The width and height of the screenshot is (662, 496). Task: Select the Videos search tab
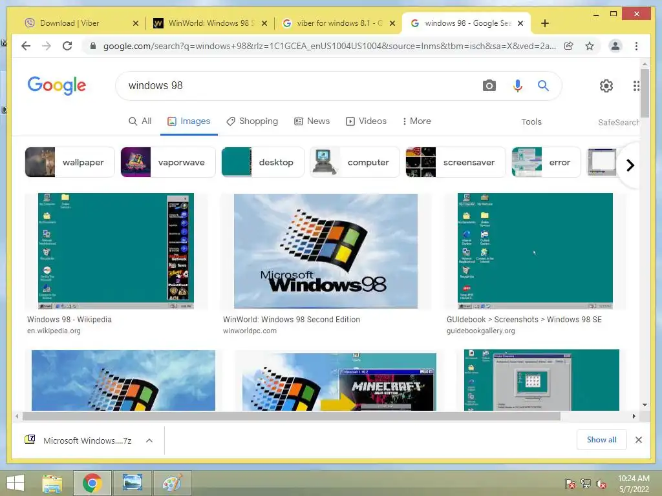pyautogui.click(x=366, y=121)
